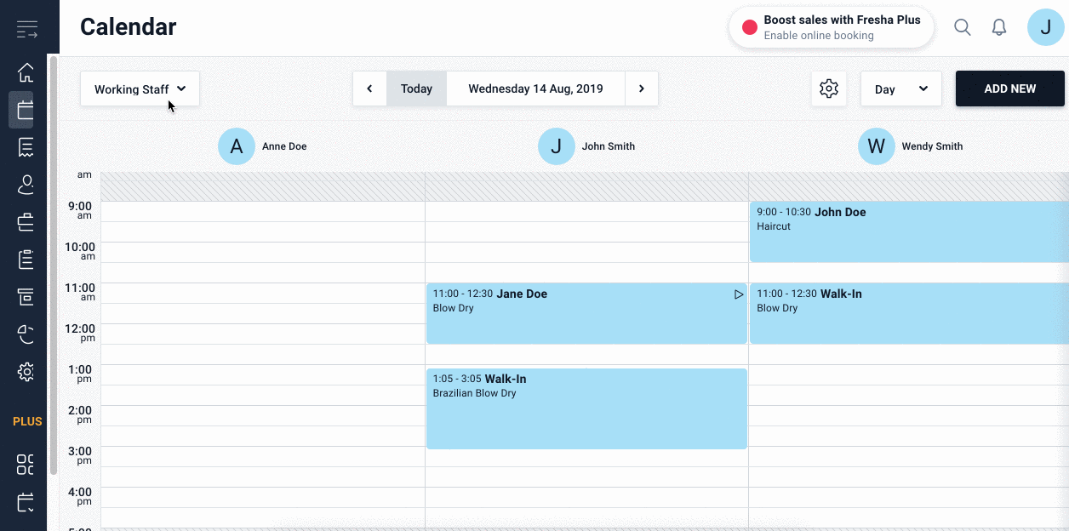Open the PLUS upgrade link in sidebar
Image resolution: width=1069 pixels, height=531 pixels.
(x=27, y=421)
